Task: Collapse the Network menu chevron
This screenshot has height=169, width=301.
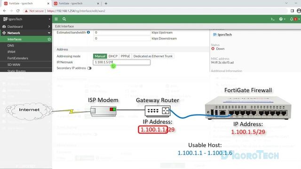Action: 49,33
